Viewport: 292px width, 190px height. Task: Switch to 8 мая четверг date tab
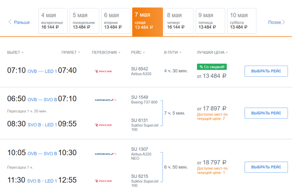click(x=179, y=21)
